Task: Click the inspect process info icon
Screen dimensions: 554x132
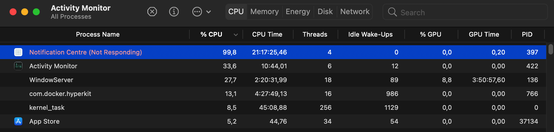Action: 174,12
